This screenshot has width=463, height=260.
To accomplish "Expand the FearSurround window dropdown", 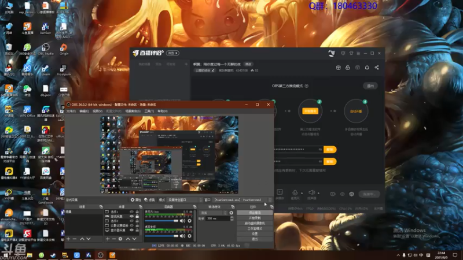I will pyautogui.click(x=242, y=200).
